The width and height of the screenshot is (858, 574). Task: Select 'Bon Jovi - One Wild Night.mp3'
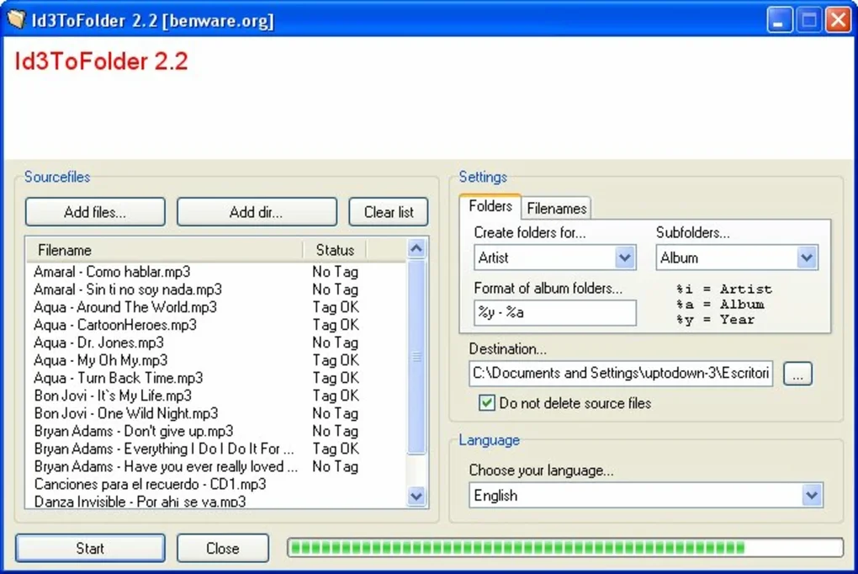pos(126,413)
